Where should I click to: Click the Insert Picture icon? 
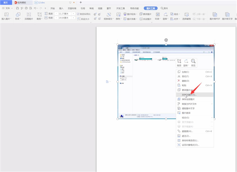click(8, 16)
